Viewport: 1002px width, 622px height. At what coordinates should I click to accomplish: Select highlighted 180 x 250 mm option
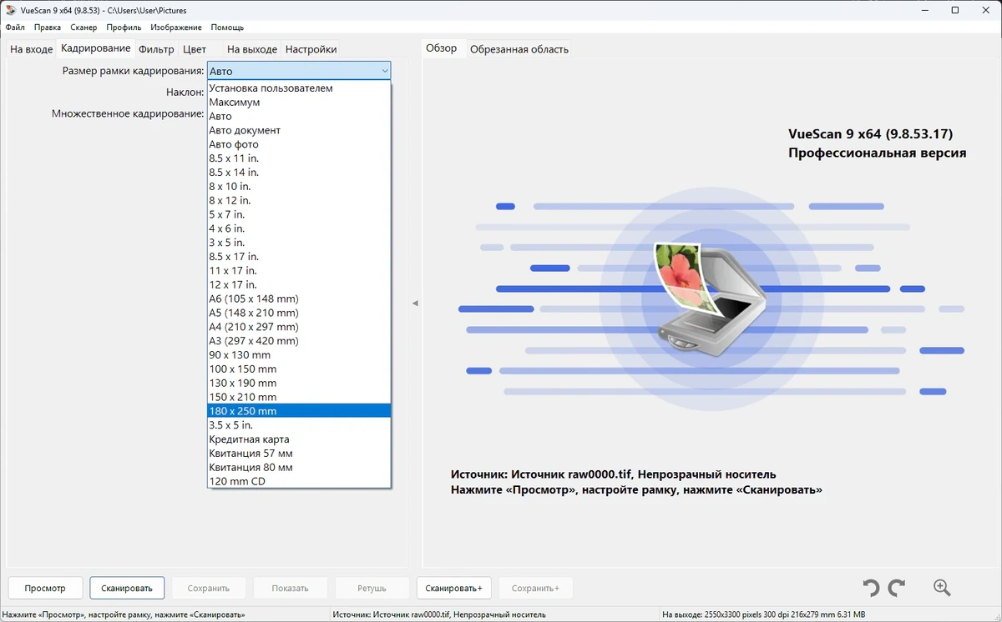coord(299,411)
